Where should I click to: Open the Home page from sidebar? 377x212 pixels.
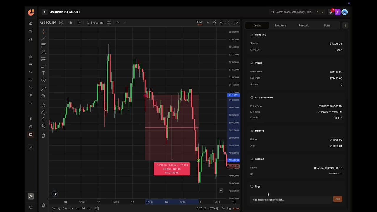pos(31,23)
